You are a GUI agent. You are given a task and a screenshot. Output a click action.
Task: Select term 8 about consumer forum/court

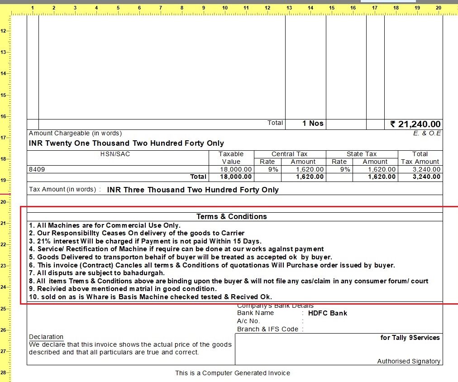(229, 281)
